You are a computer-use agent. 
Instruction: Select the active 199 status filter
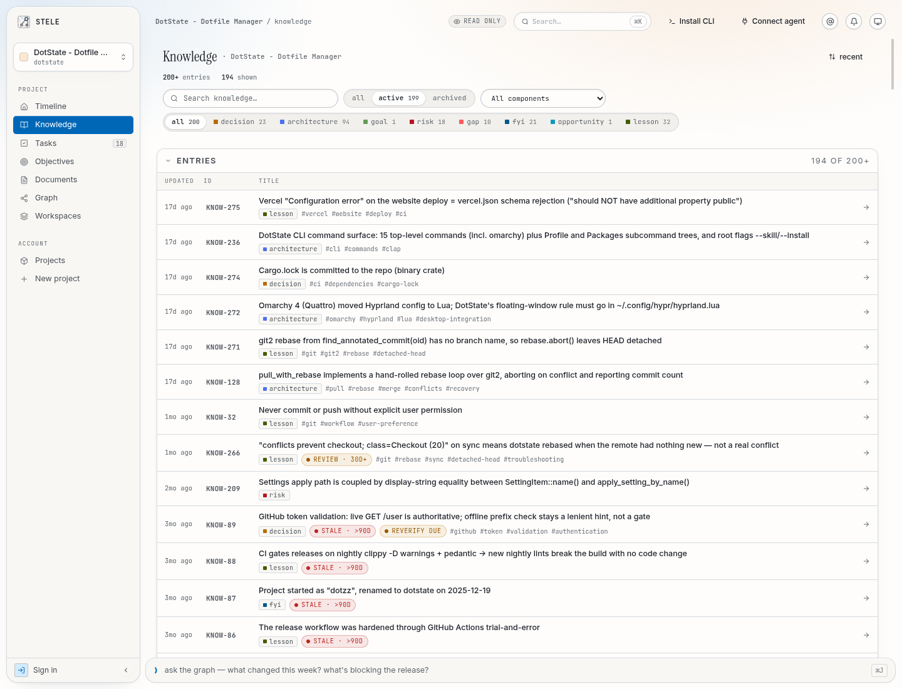pyautogui.click(x=398, y=98)
